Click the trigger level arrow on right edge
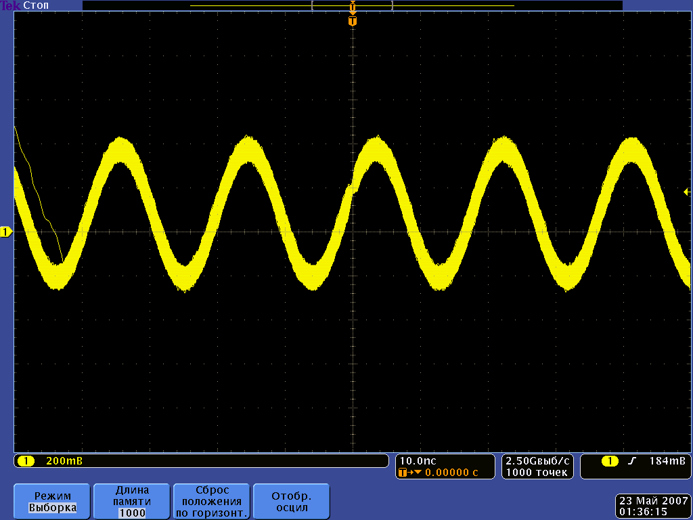 (687, 192)
